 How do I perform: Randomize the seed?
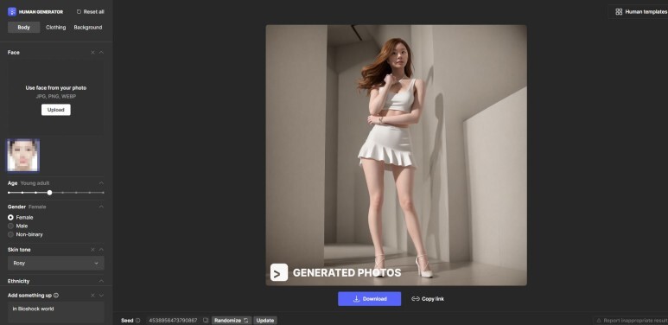[x=232, y=321]
